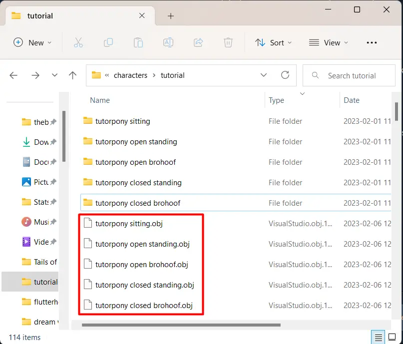Sort by the Type column header
The image size is (403, 344).
(x=276, y=100)
